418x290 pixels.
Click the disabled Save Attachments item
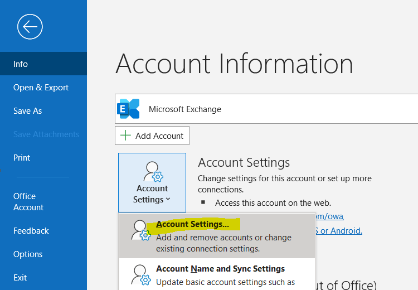(43, 134)
